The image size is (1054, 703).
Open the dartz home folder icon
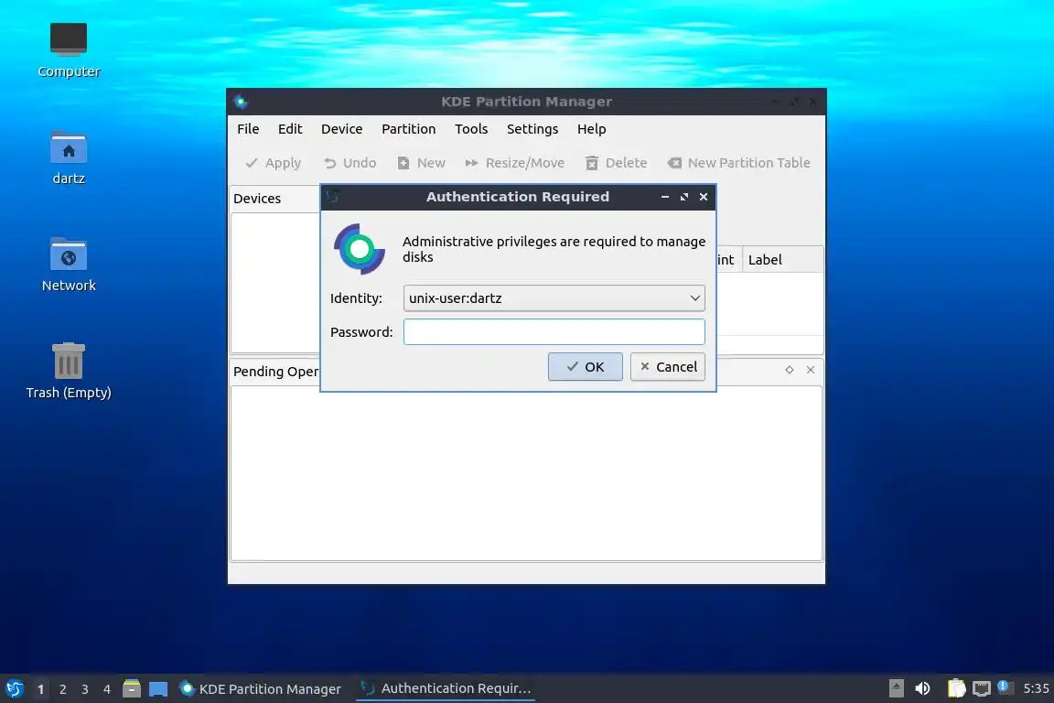(69, 158)
